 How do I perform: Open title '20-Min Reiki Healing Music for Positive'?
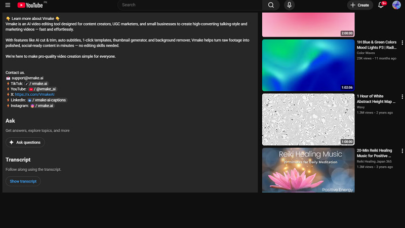pos(374,153)
